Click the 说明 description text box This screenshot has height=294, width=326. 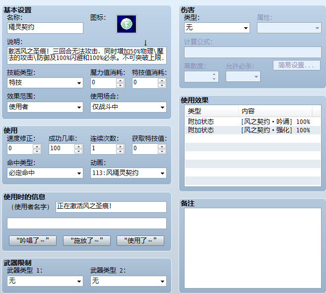[87, 55]
